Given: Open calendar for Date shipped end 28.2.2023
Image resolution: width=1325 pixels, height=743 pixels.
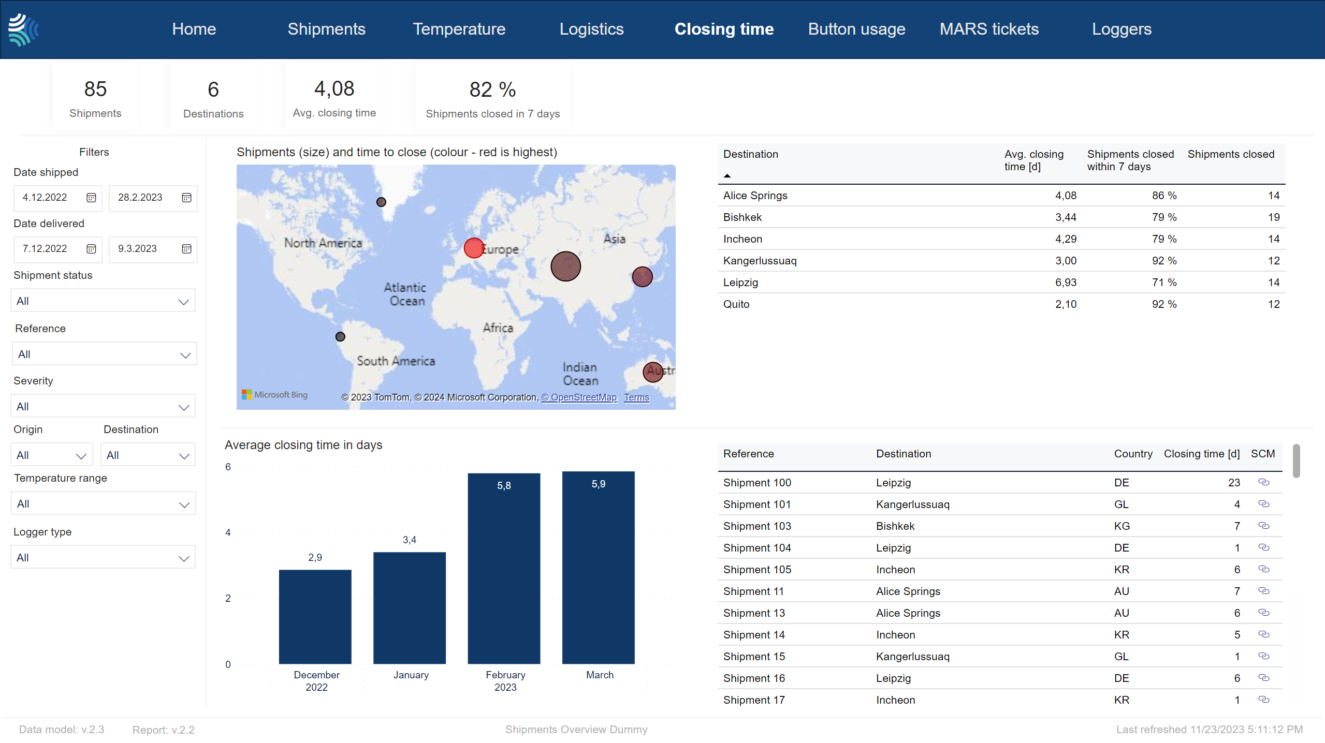Looking at the screenshot, I should pos(186,198).
